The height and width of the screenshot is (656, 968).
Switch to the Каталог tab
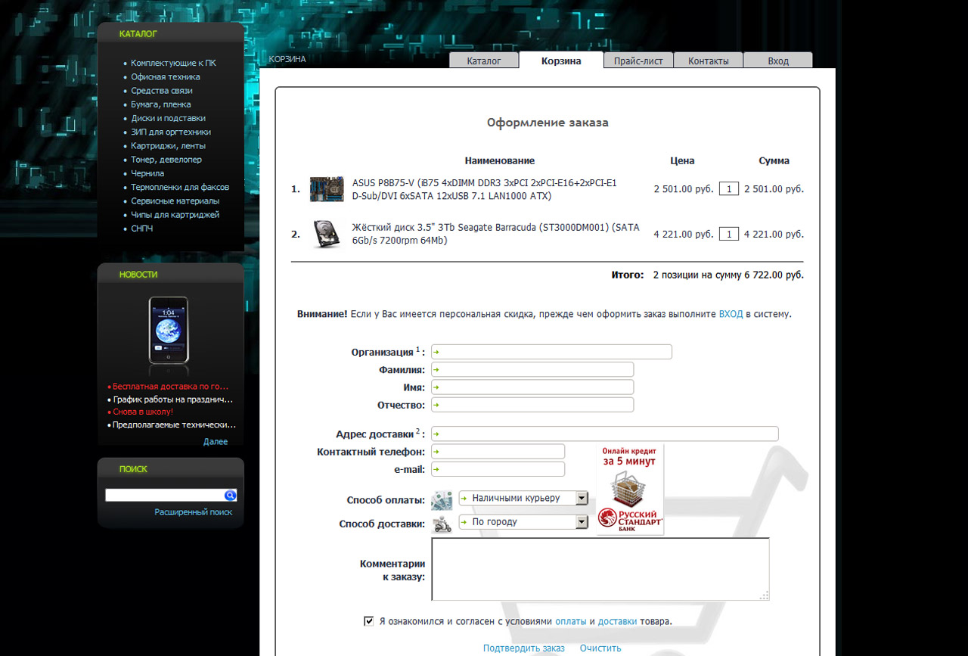click(484, 61)
